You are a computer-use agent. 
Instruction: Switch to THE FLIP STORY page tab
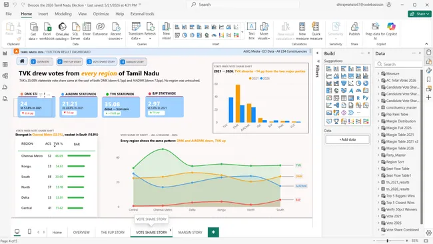pos(113,233)
